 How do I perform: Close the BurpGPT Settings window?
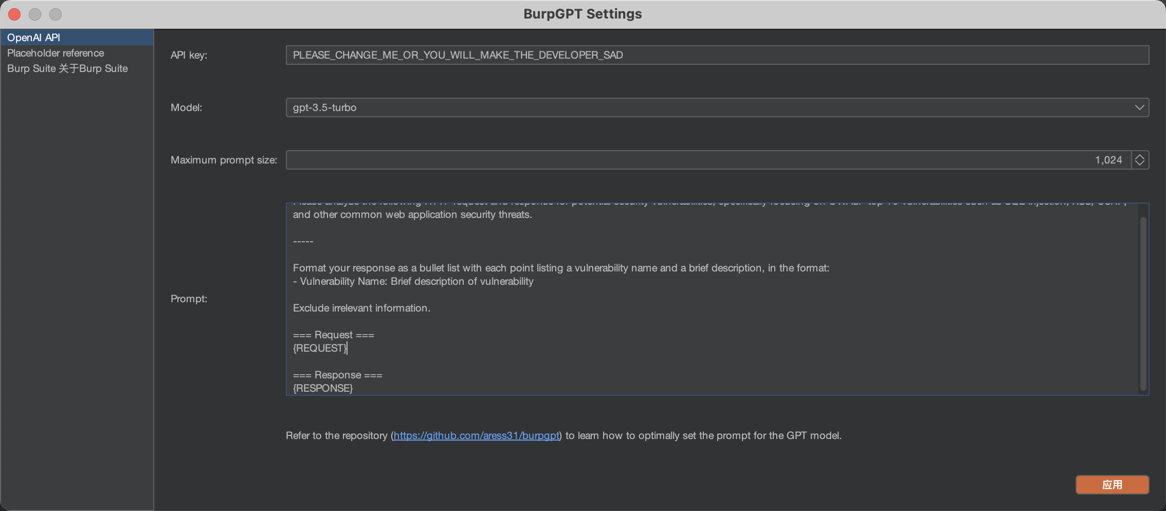[x=14, y=14]
